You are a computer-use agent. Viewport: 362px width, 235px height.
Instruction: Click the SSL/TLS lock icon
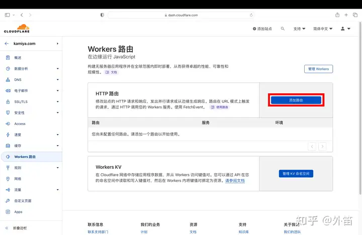[x=8, y=102]
